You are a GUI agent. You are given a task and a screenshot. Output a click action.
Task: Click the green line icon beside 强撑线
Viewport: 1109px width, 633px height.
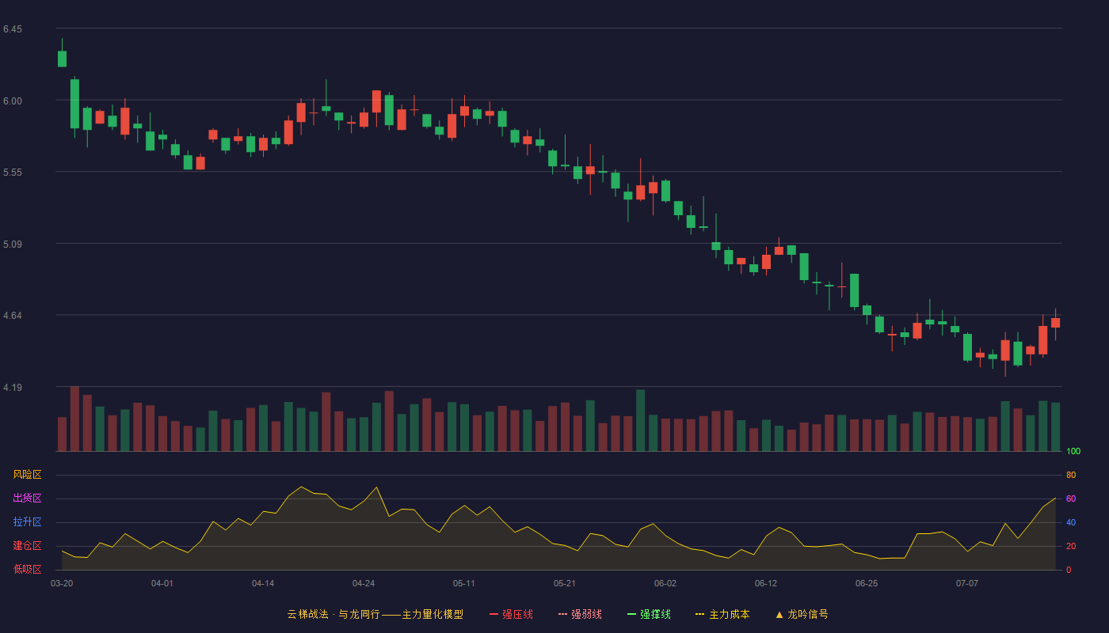click(x=632, y=614)
